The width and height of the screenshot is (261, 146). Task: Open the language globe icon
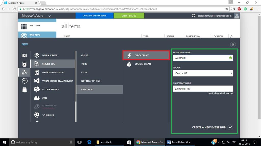click(193, 15)
